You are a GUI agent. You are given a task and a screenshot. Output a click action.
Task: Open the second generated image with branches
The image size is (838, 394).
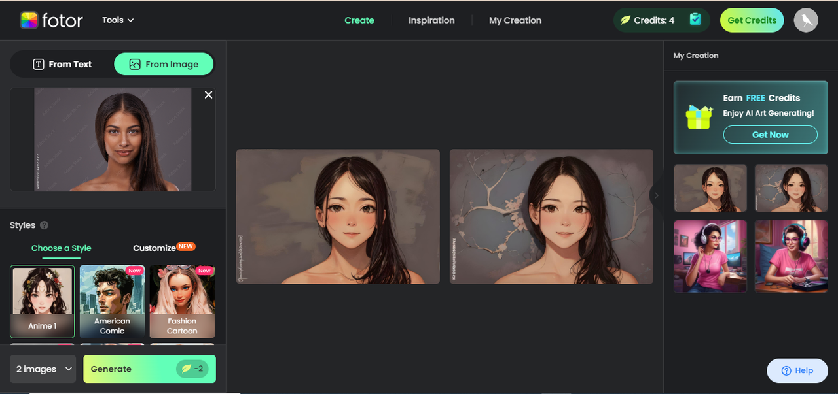click(551, 216)
